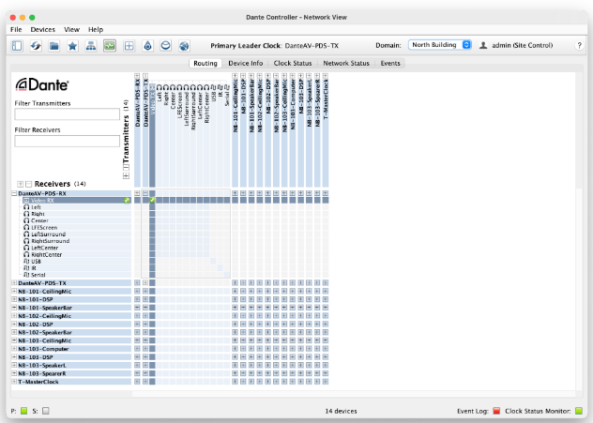Click the droplet-shaped toolbar icon
This screenshot has height=423, width=593.
(x=147, y=46)
